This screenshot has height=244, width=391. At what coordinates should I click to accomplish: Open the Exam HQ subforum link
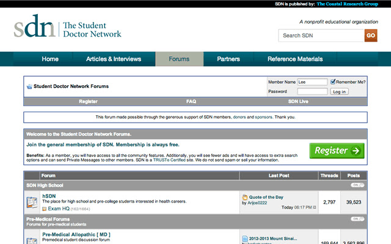coord(59,209)
